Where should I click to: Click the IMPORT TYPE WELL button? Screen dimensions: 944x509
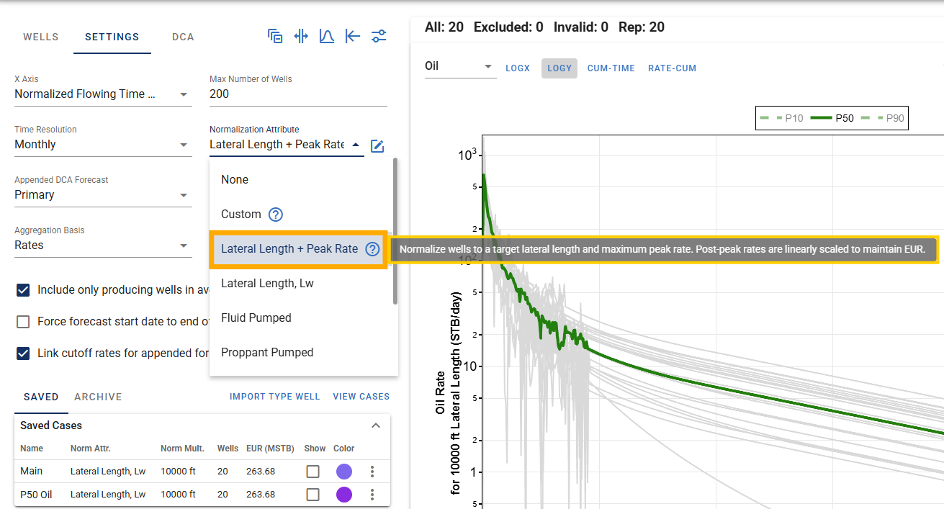tap(274, 397)
